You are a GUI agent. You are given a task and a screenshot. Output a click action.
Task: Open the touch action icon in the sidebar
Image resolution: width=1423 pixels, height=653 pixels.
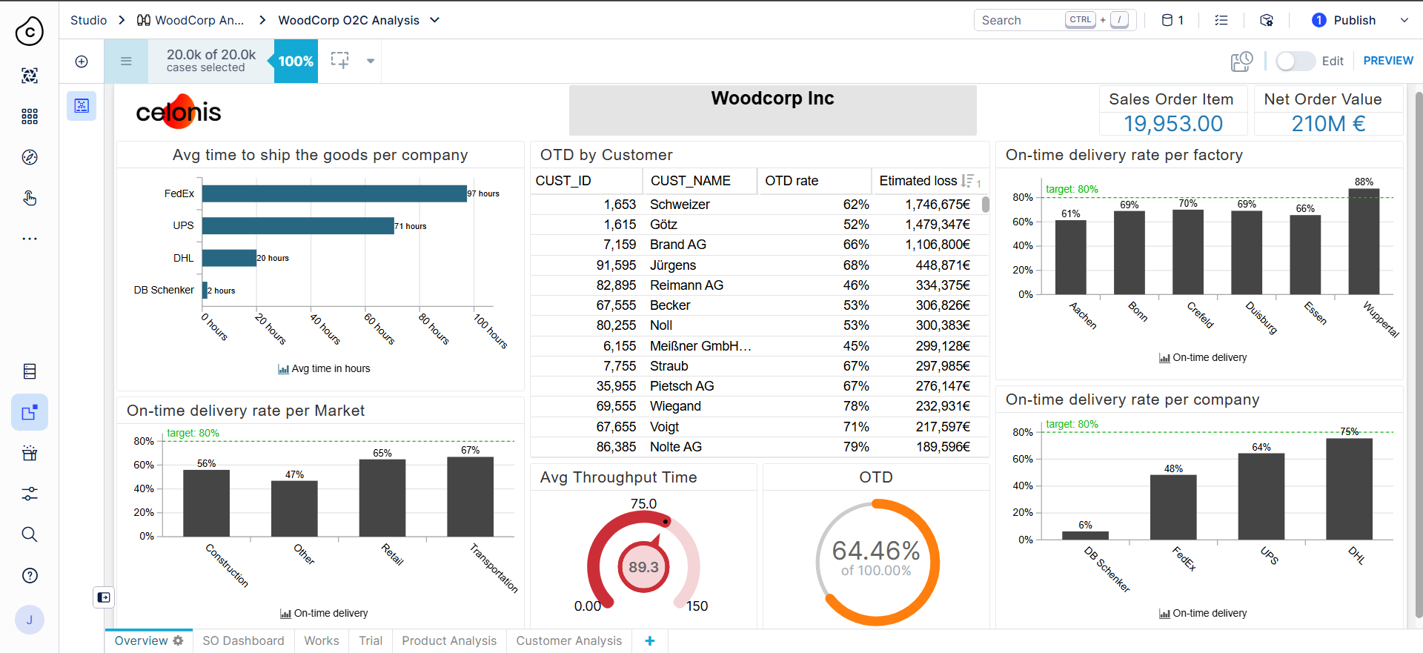30,198
